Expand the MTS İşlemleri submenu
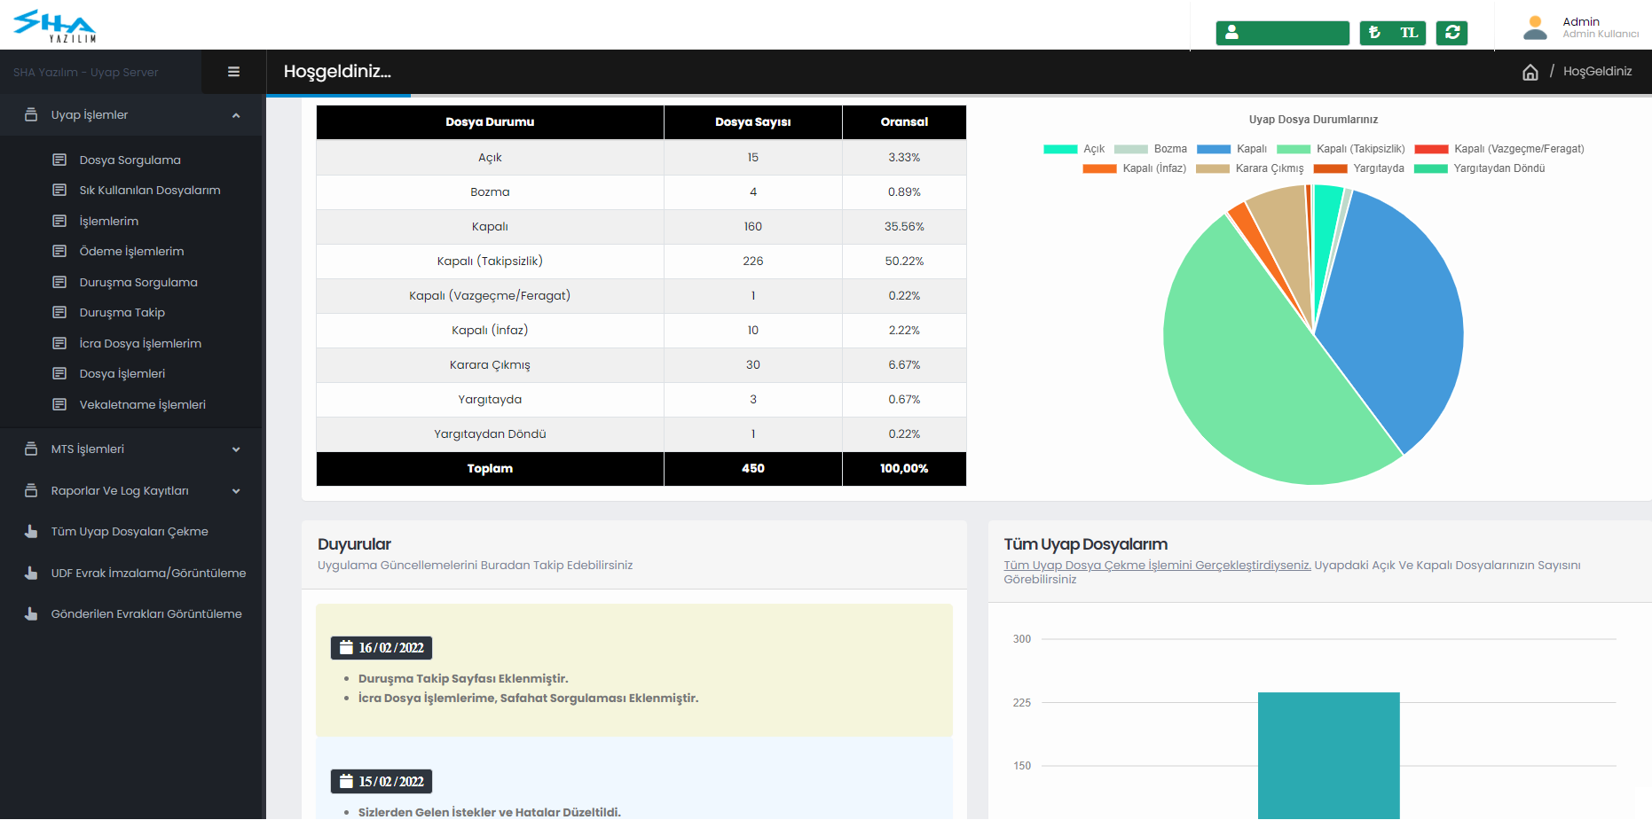This screenshot has width=1652, height=820. pos(133,449)
